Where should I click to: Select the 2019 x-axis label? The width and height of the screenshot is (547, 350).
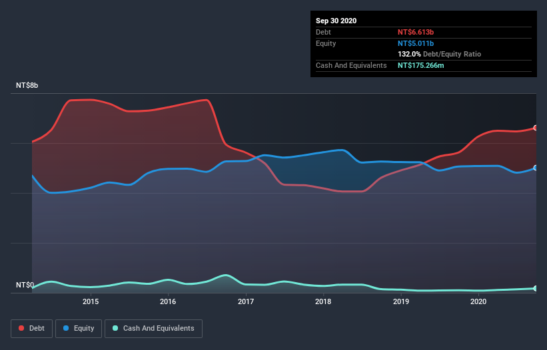point(401,301)
